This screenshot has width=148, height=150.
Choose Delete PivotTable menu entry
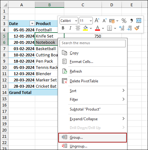pyautogui.click(x=93, y=81)
